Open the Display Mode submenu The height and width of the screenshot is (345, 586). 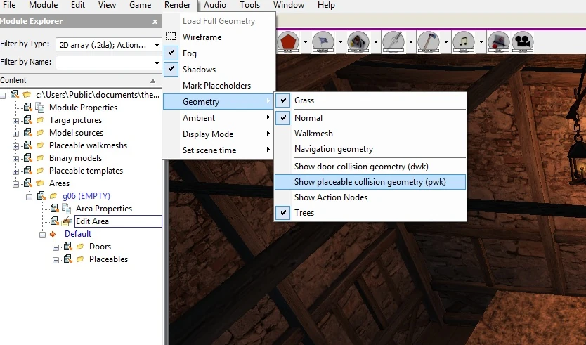pos(219,134)
